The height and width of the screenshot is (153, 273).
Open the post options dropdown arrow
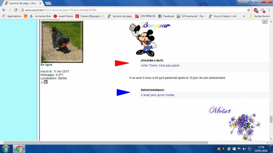(x=264, y=21)
